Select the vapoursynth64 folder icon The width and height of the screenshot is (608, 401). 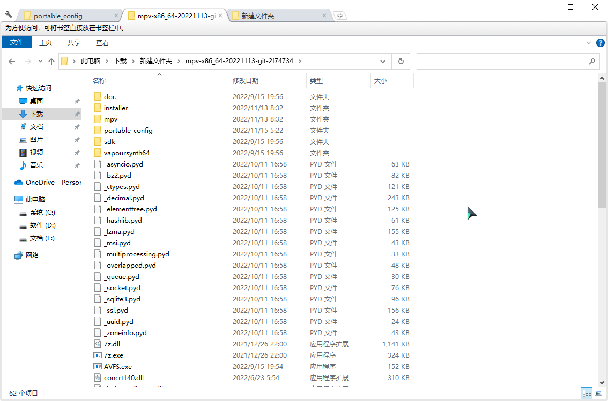pos(98,153)
